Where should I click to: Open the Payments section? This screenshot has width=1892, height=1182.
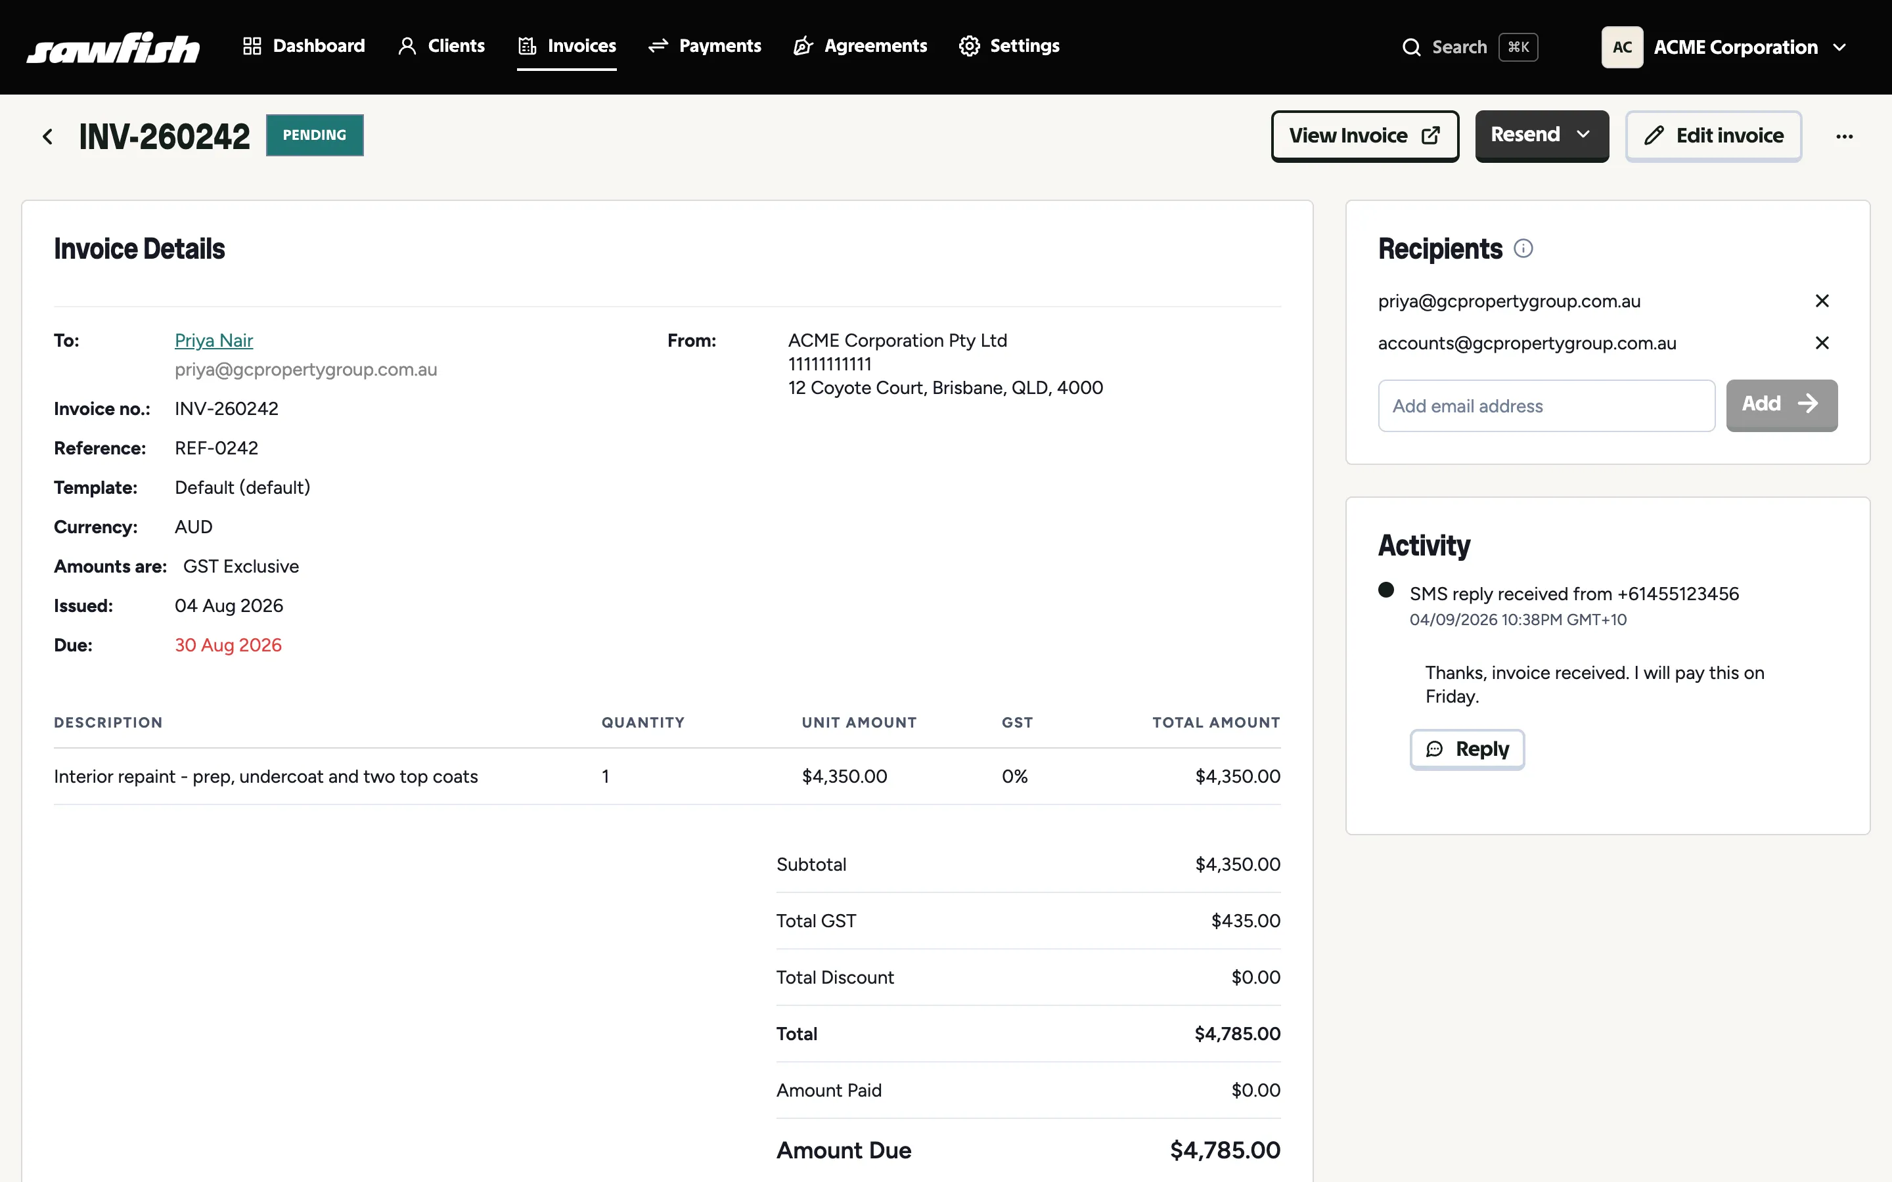705,46
